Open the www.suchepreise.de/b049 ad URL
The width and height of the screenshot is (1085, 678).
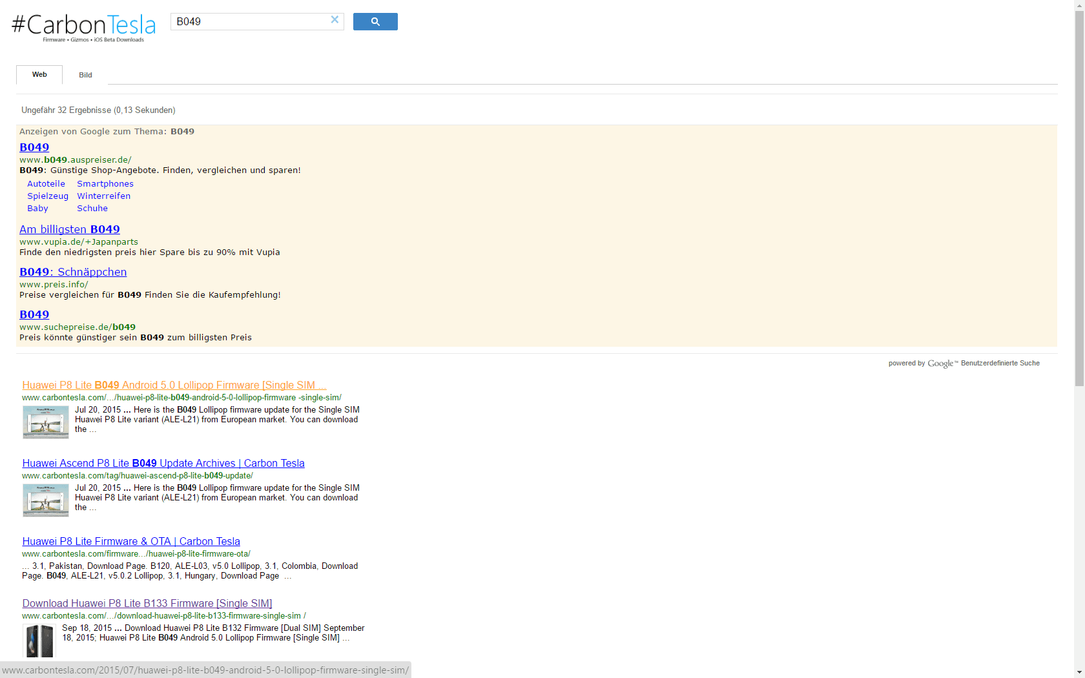coord(77,327)
